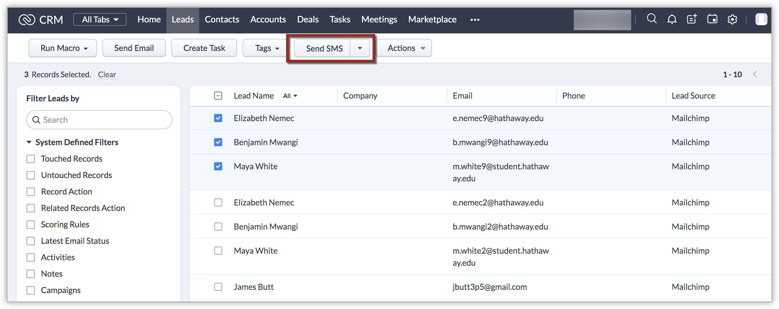
Task: Expand the All Tabs dropdown
Action: (100, 20)
